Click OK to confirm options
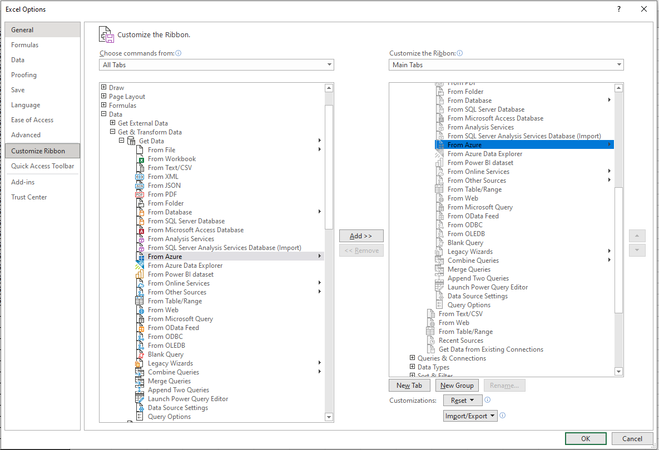 click(x=586, y=439)
